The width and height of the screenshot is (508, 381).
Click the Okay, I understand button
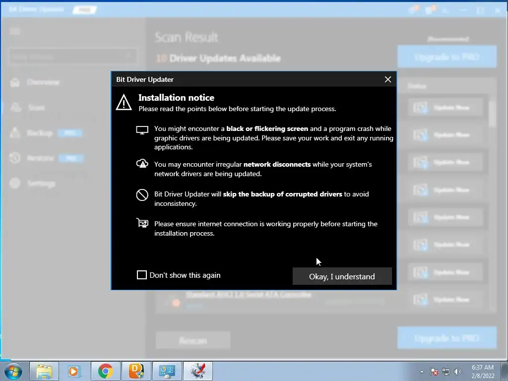click(x=342, y=276)
